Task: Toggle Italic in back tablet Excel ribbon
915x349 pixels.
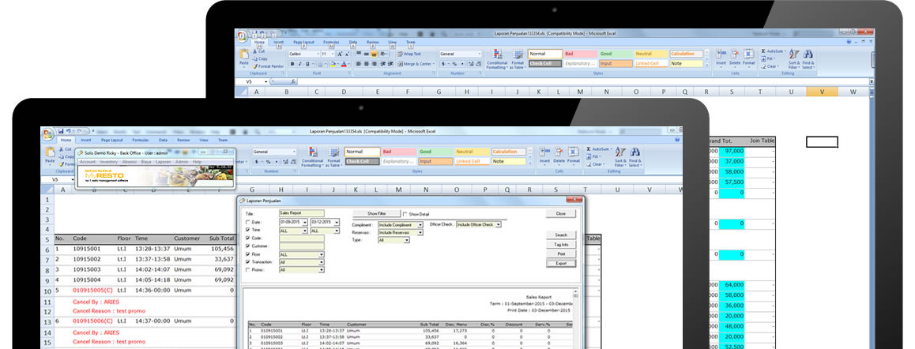Action: pyautogui.click(x=300, y=64)
